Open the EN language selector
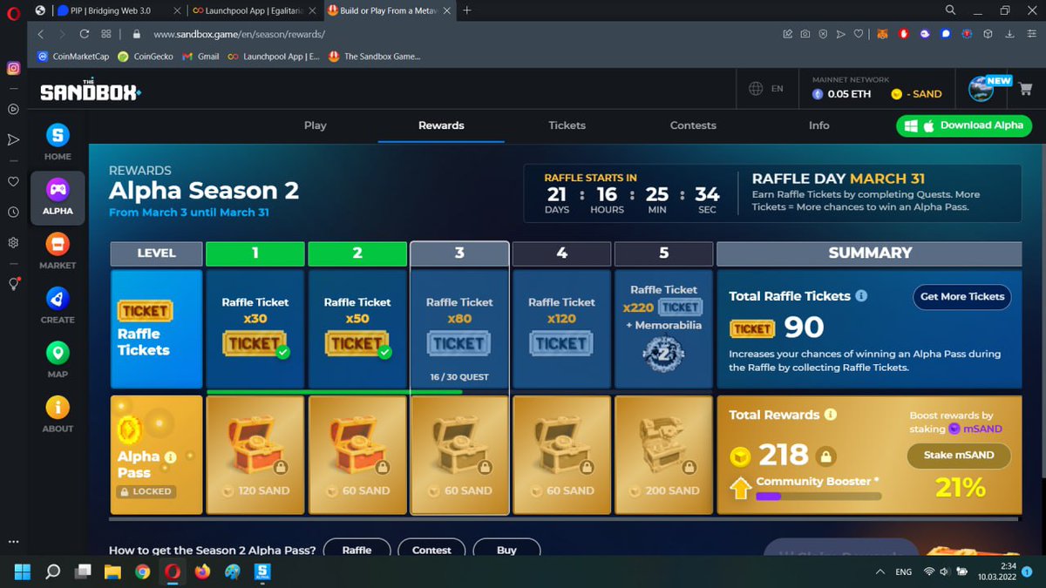The image size is (1046, 588). pos(766,89)
